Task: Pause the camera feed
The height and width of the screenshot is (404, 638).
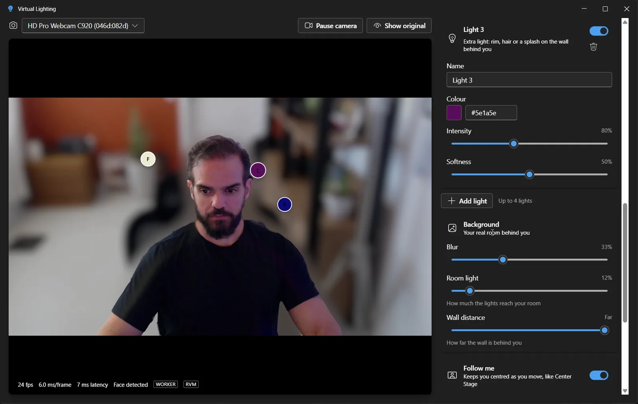Action: pyautogui.click(x=330, y=26)
